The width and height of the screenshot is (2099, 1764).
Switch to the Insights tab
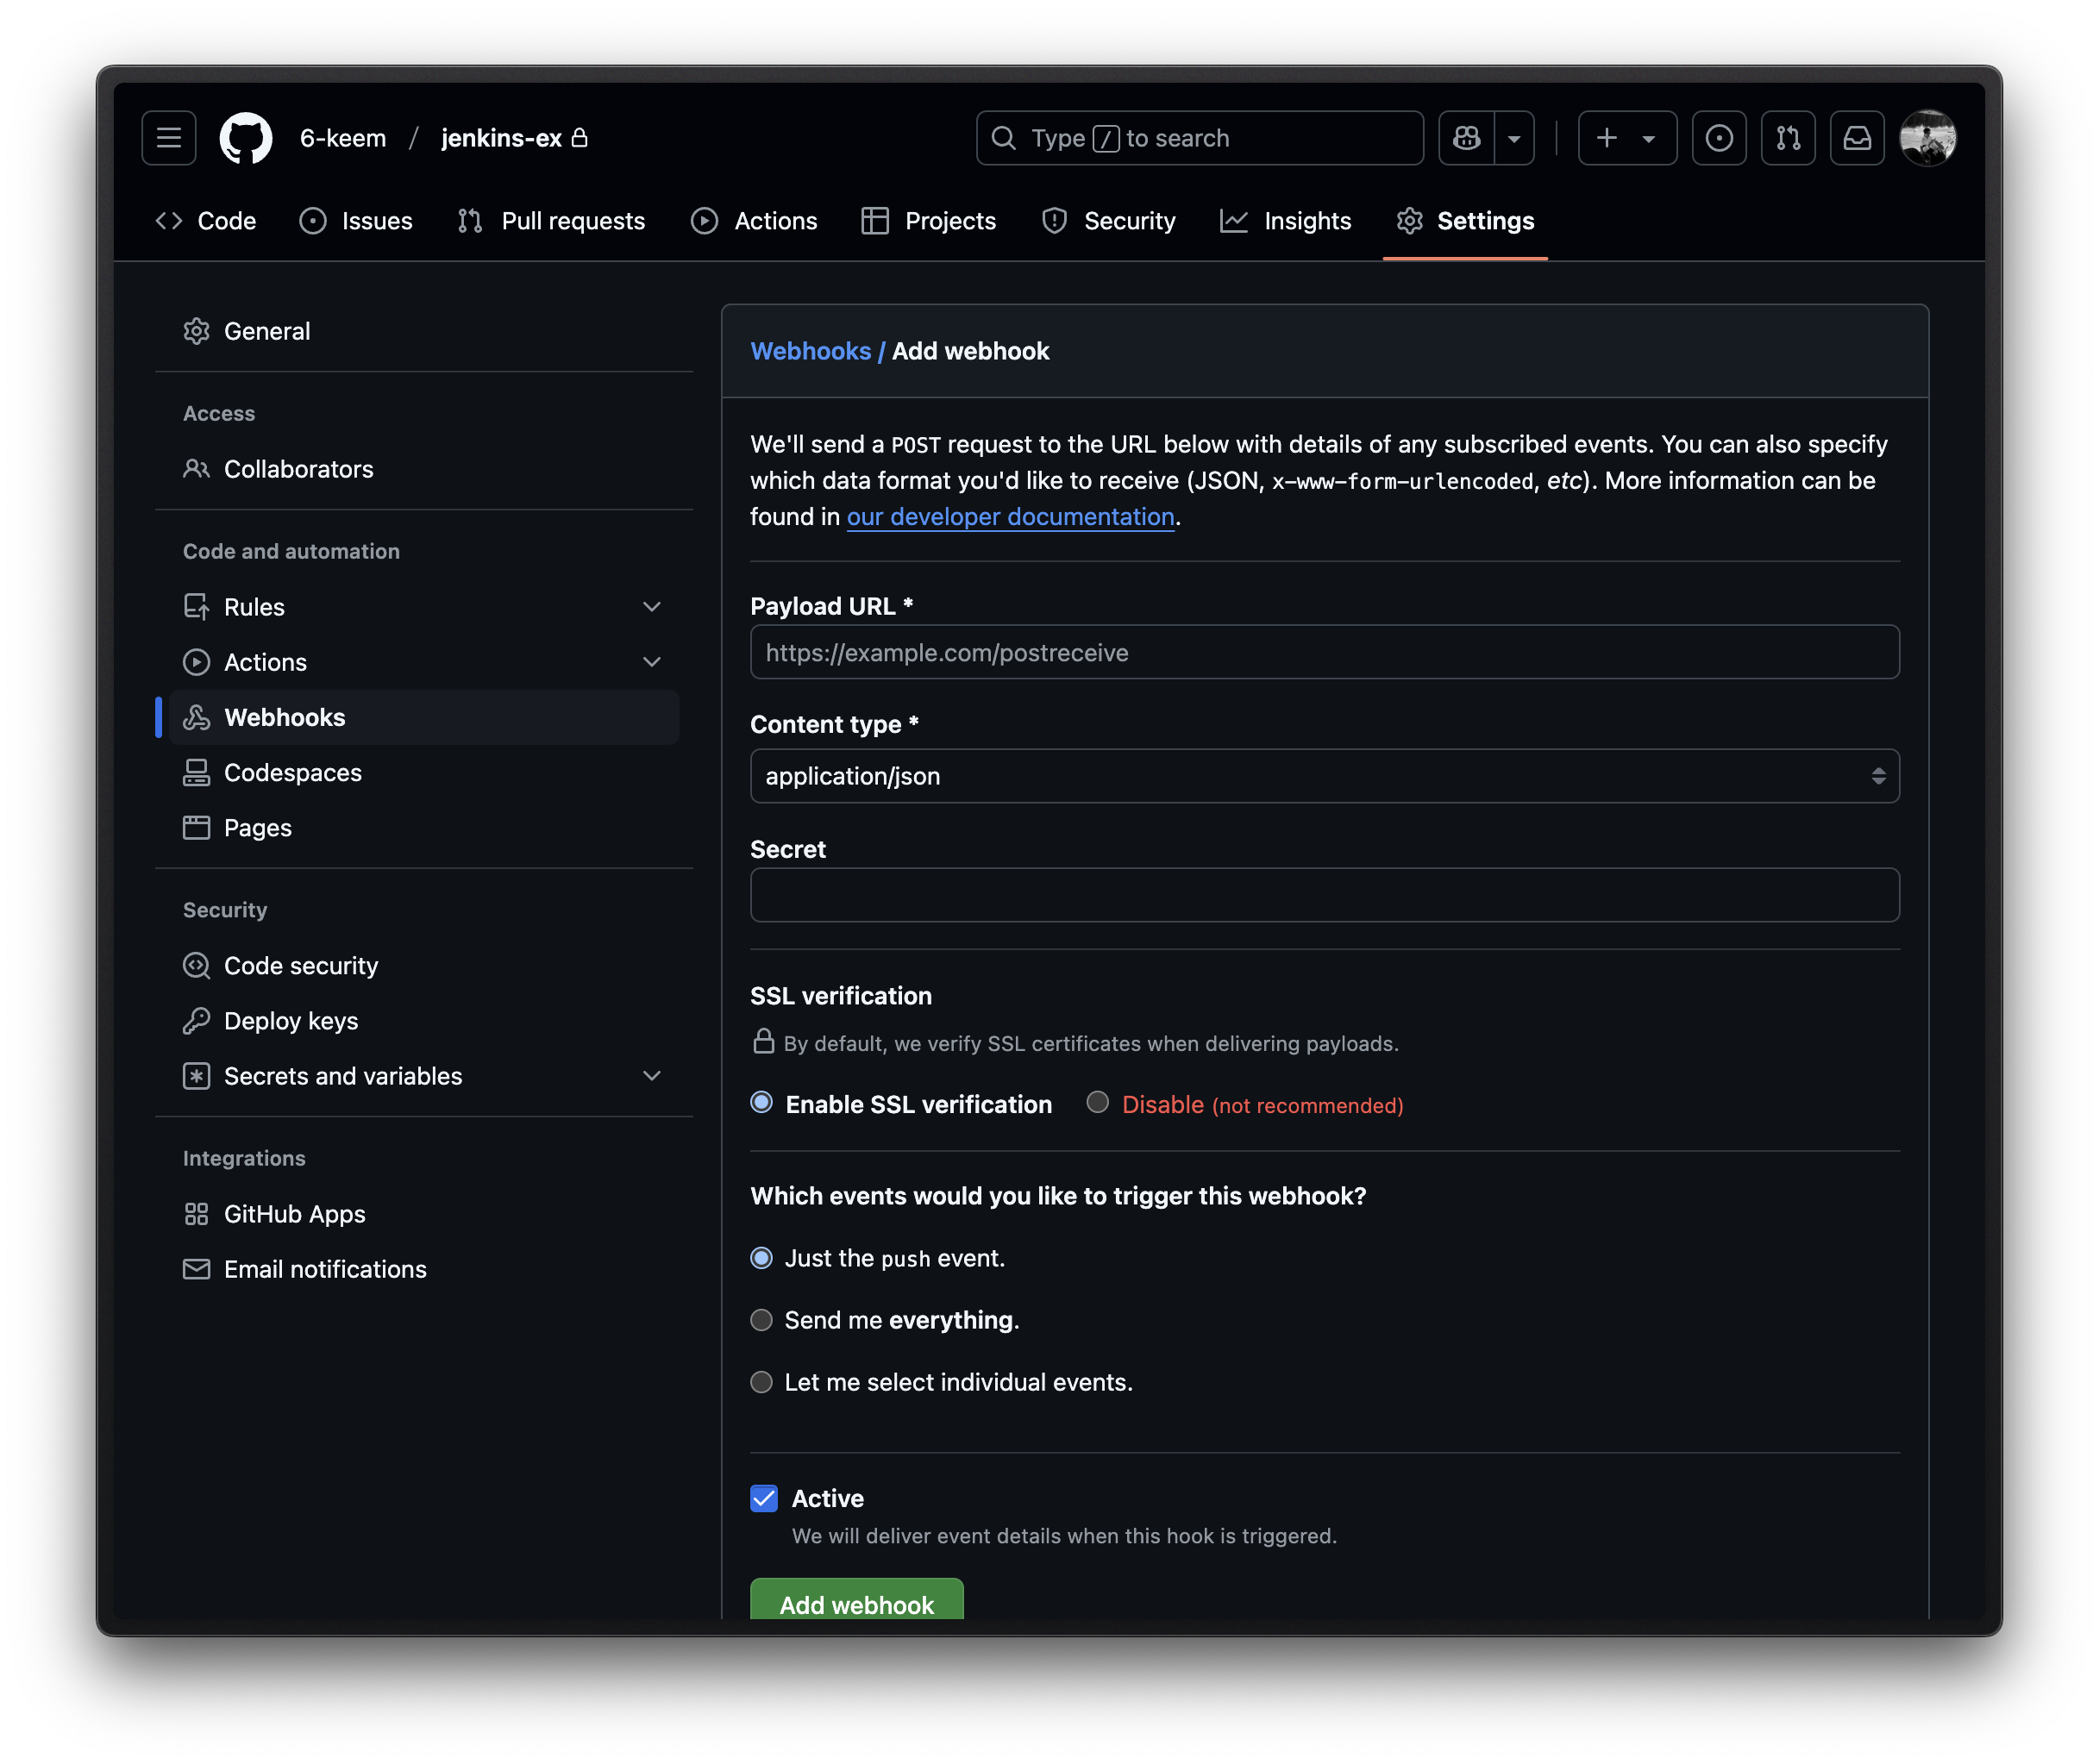pos(1285,221)
